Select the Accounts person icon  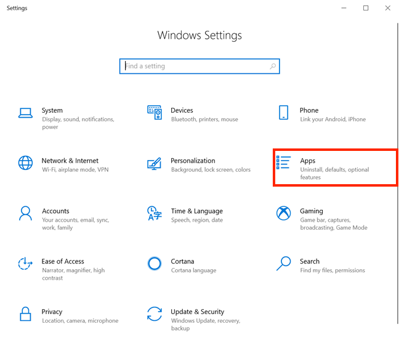tap(25, 213)
